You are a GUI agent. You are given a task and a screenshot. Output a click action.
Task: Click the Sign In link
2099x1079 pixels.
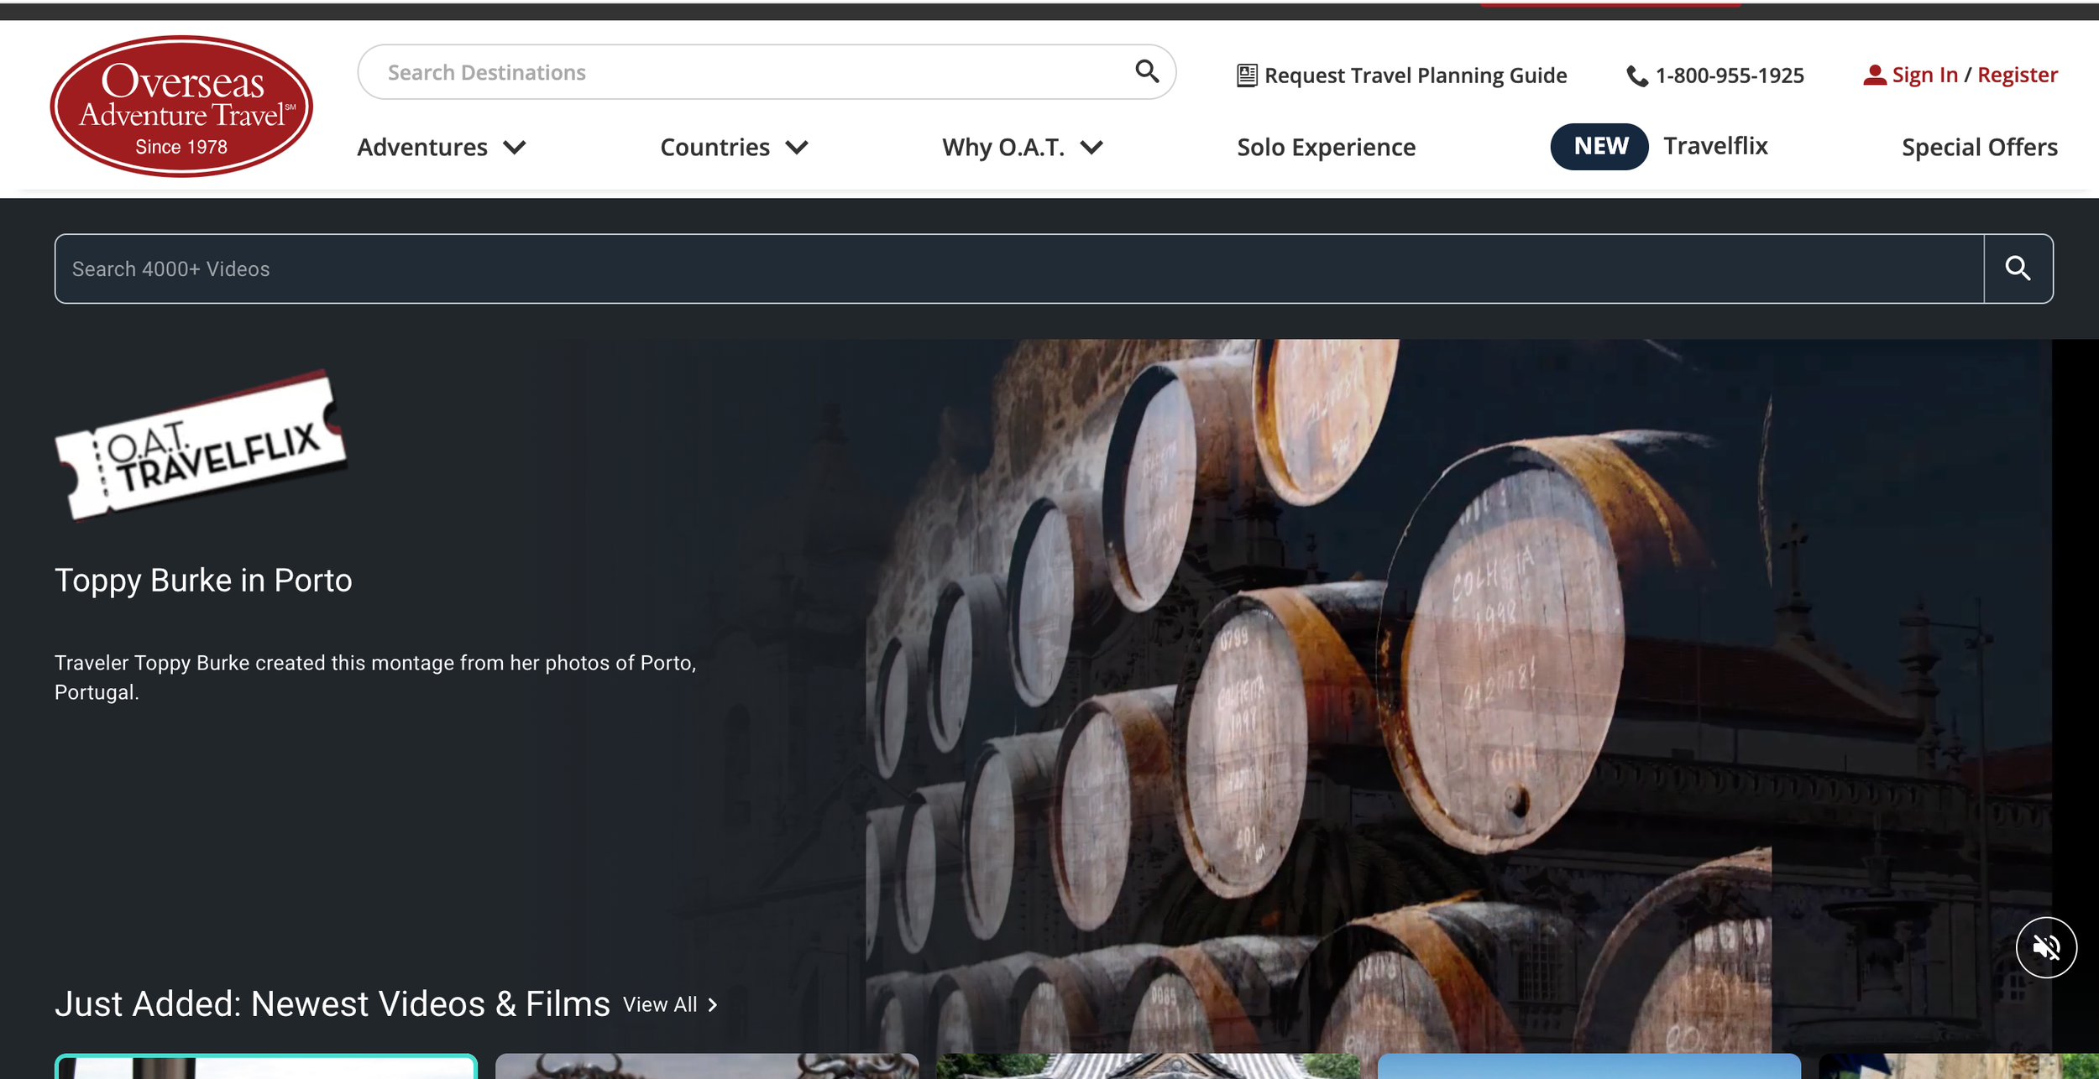(x=1924, y=75)
